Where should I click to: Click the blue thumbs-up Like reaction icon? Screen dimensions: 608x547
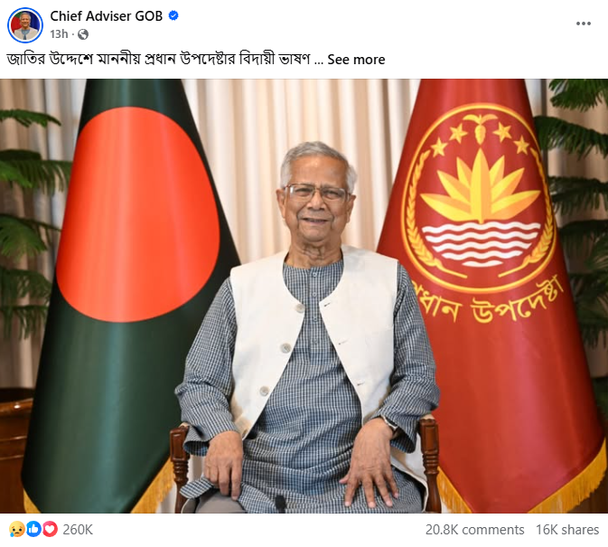pos(33,529)
